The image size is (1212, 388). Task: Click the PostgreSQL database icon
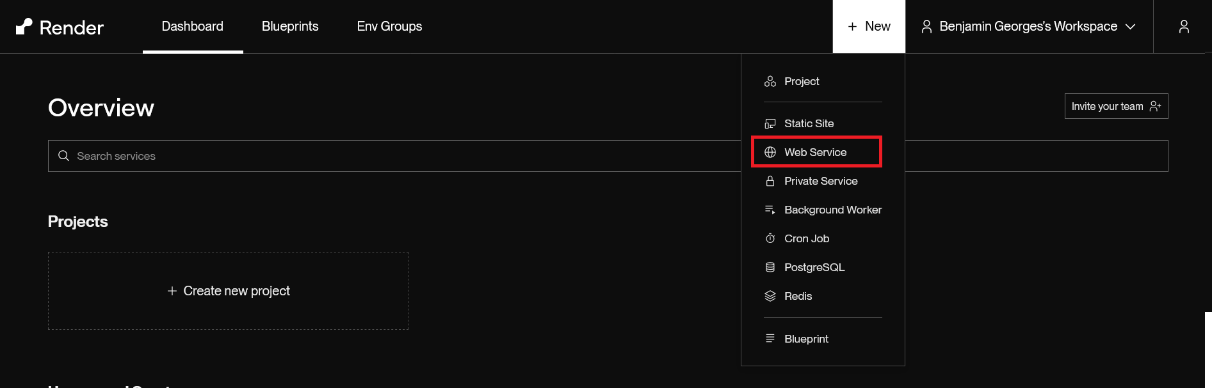770,267
